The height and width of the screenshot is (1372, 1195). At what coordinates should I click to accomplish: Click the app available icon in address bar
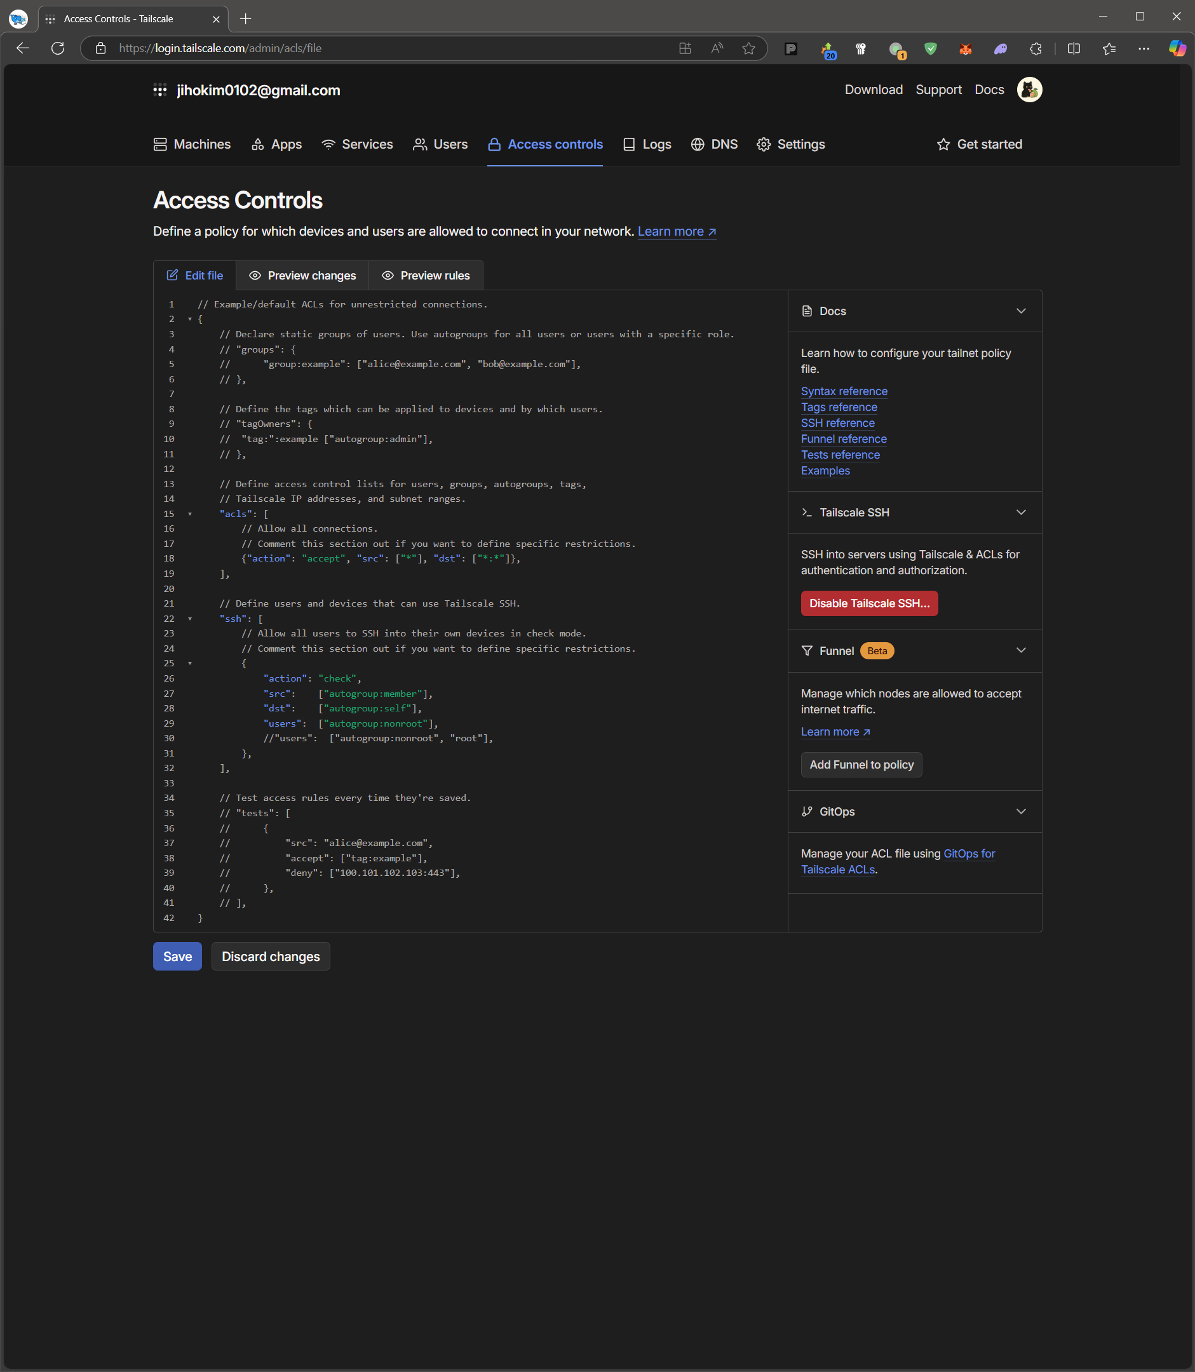(685, 48)
